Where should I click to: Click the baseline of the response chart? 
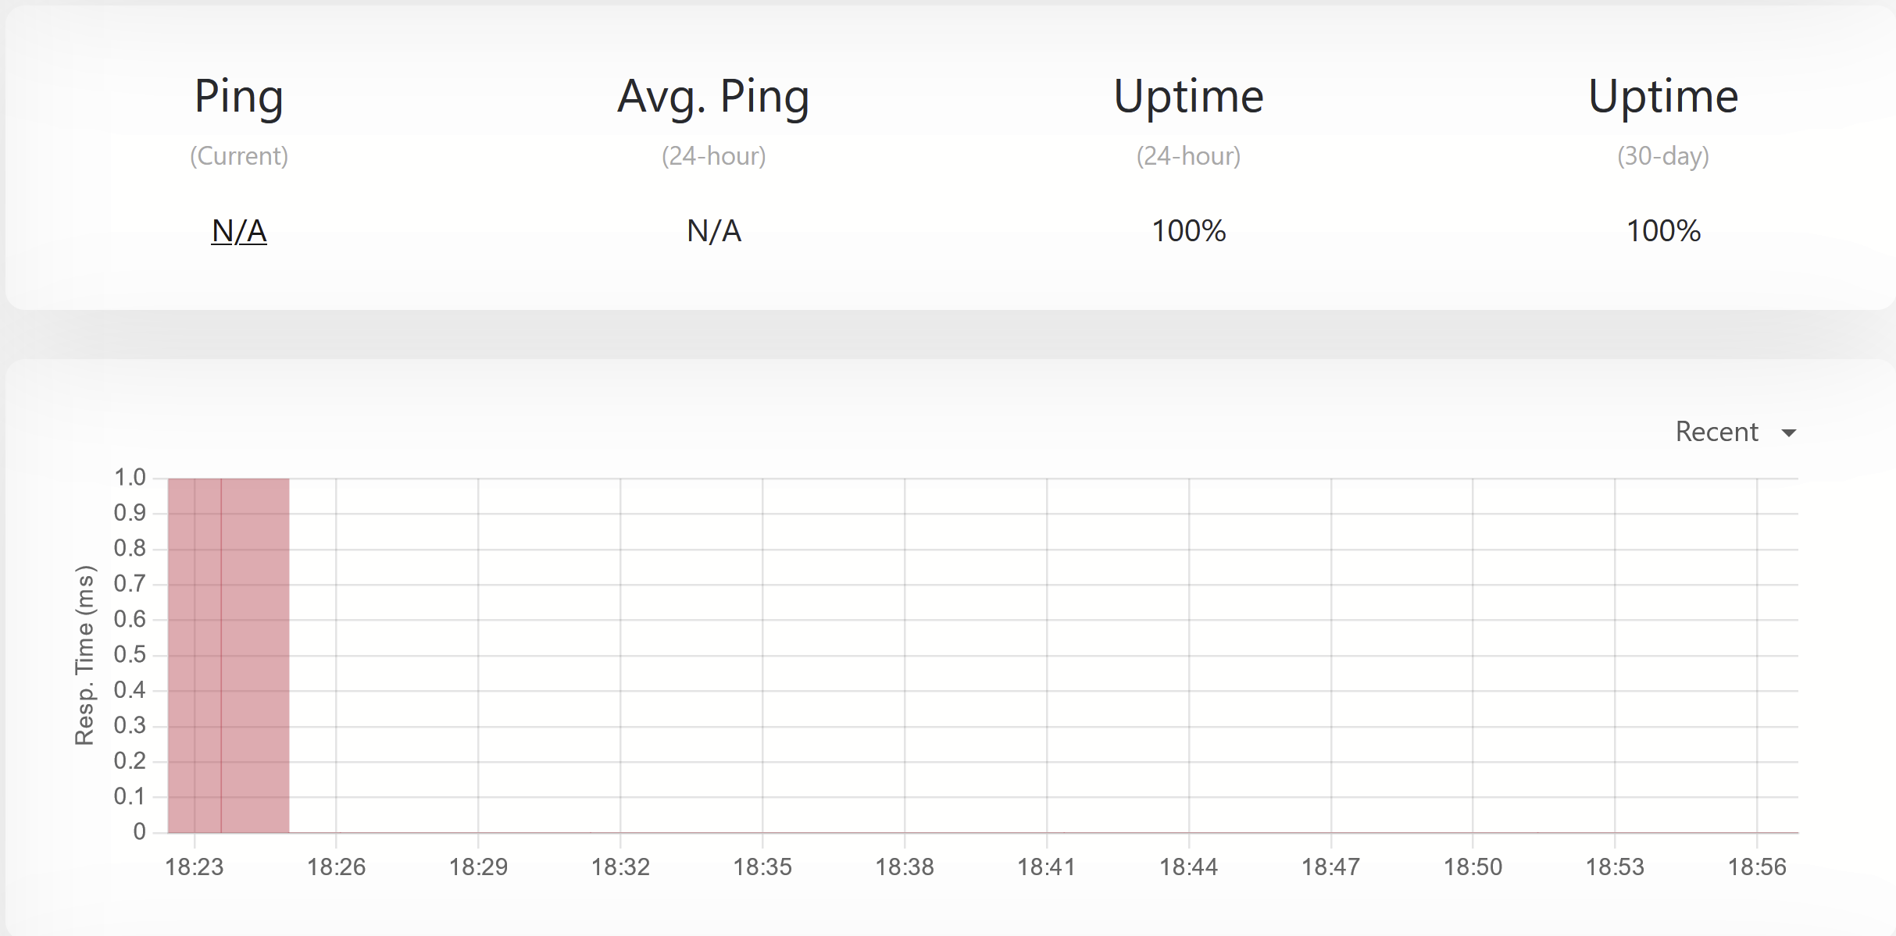[x=937, y=832]
